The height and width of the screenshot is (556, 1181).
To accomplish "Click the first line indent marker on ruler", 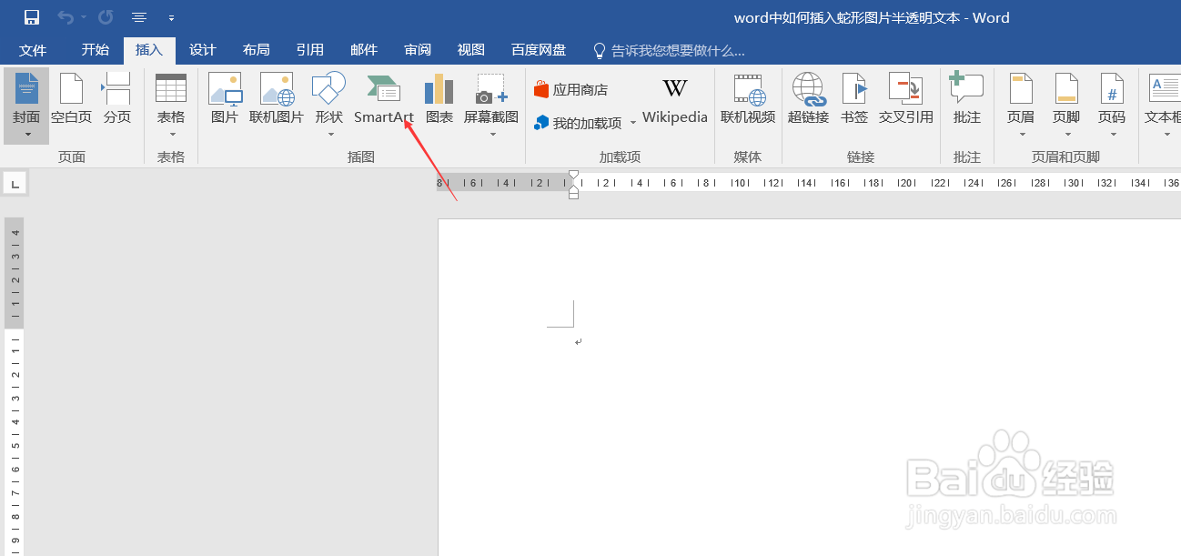I will coord(573,175).
